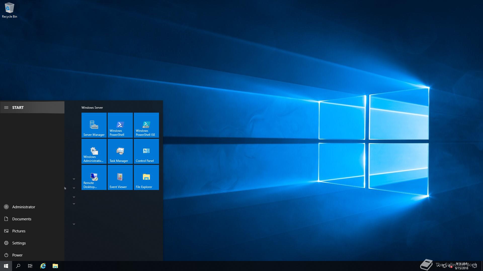Open the Server Manager tile
Screen dimensions: 483x271
click(x=94, y=125)
